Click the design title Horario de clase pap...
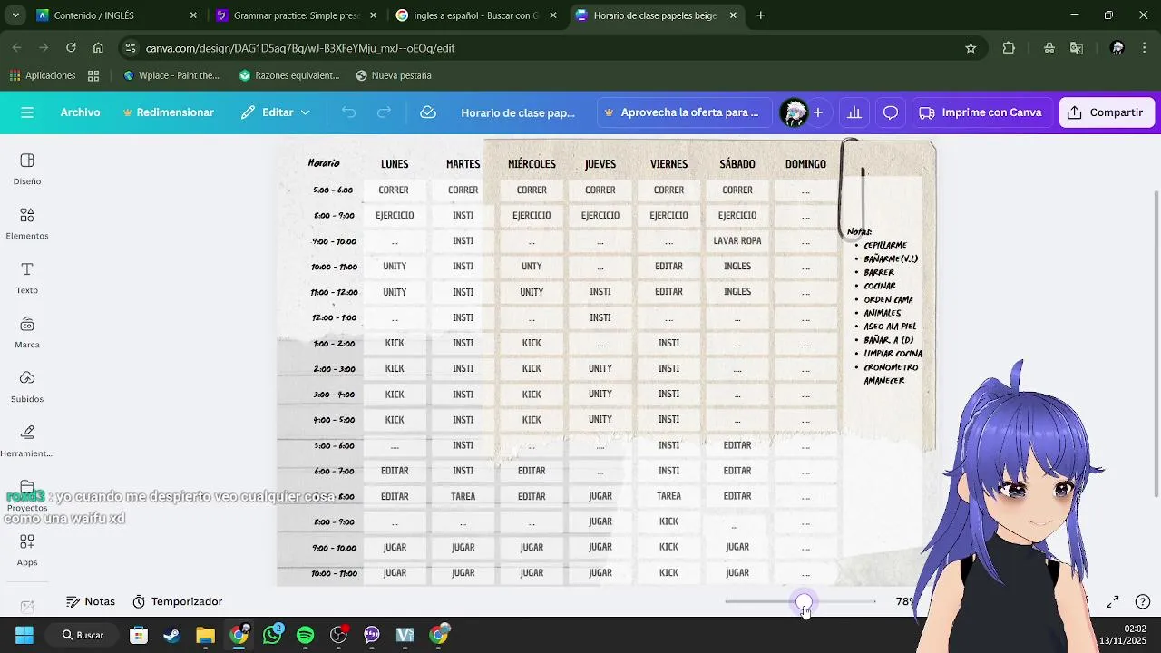The image size is (1161, 653). [518, 112]
